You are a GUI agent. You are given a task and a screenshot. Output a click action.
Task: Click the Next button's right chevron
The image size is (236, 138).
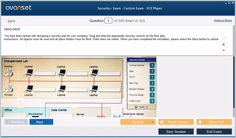coord(50,122)
